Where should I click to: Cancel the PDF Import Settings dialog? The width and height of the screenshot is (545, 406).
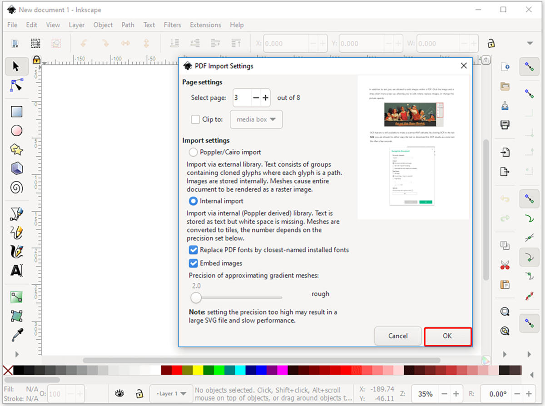click(x=397, y=336)
